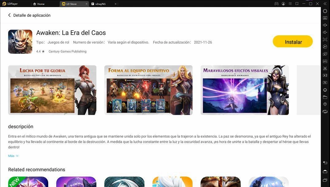Expand description with the Más link
The width and height of the screenshot is (330, 187).
pyautogui.click(x=13, y=156)
